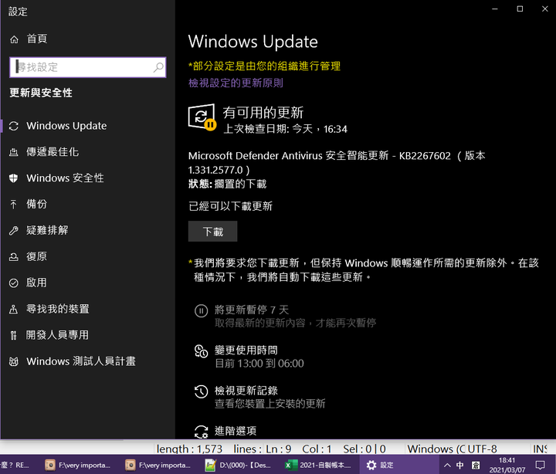Screen dimensions: 556x474
Task: Click the 中 IME indicator in tray
Action: point(460,465)
